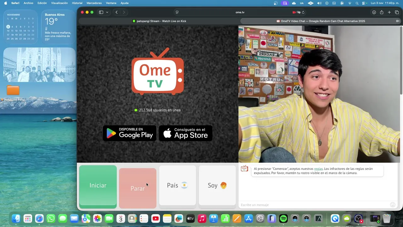Reload the page in Safari

click(303, 12)
